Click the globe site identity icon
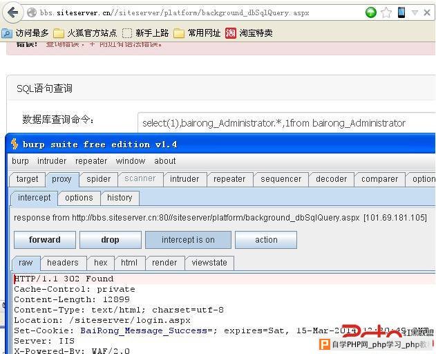This screenshot has height=354, width=436. (x=32, y=12)
